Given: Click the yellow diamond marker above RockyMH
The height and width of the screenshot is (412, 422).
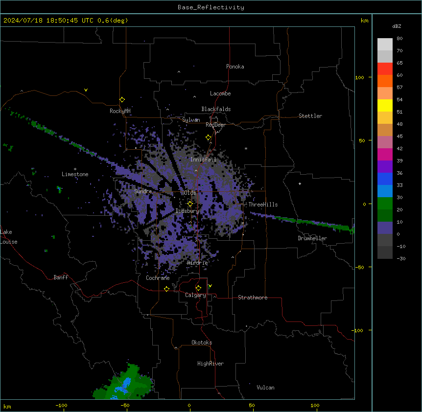Looking at the screenshot, I should point(122,100).
